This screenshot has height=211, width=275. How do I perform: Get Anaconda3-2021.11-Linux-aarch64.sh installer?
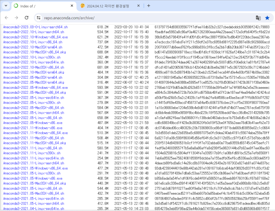33,163
